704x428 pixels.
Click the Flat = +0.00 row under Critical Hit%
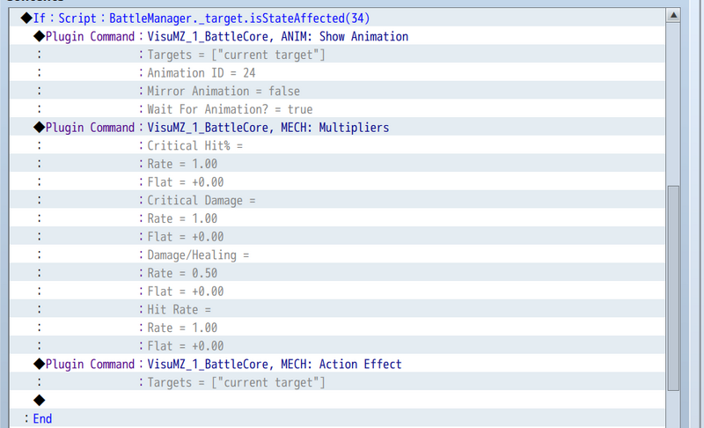click(337, 182)
